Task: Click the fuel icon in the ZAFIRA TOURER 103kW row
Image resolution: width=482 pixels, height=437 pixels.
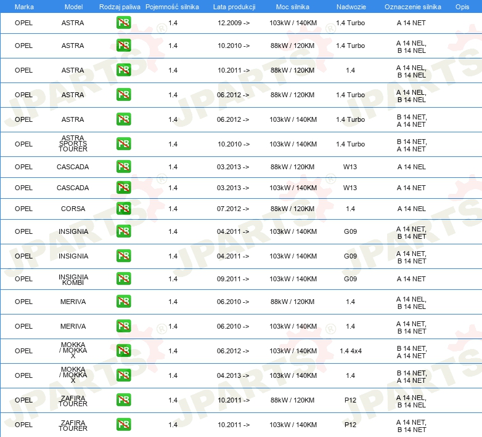Action: pyautogui.click(x=123, y=425)
